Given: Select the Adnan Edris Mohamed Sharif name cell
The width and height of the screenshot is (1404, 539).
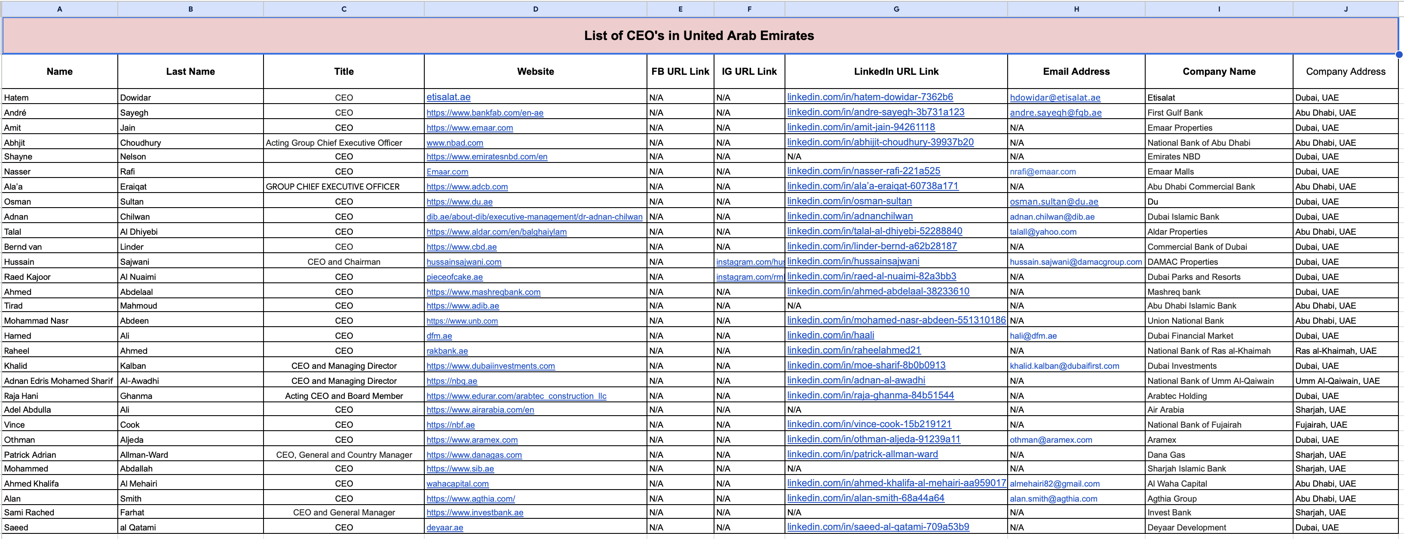Looking at the screenshot, I should (x=60, y=380).
